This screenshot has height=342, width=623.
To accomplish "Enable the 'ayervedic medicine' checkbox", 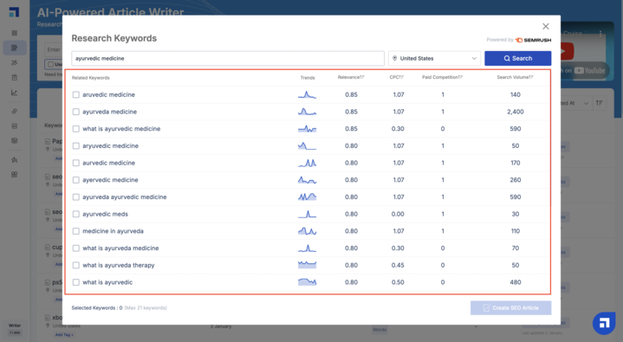I will point(76,180).
